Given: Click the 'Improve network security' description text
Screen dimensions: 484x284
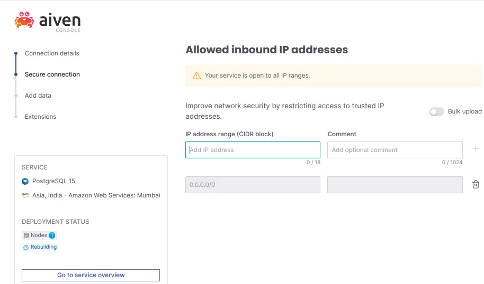Looking at the screenshot, I should (284, 111).
